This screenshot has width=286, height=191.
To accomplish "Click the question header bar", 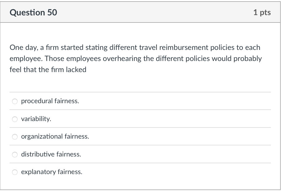I will (143, 12).
